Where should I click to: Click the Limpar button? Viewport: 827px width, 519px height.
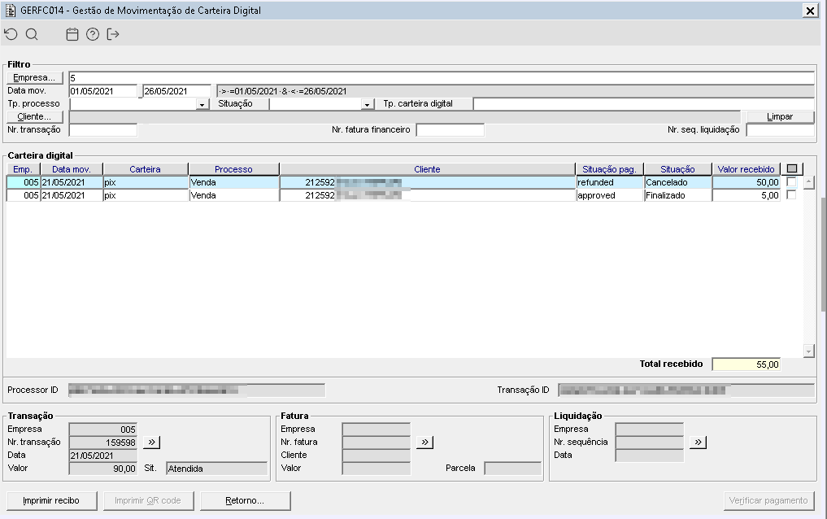[780, 116]
